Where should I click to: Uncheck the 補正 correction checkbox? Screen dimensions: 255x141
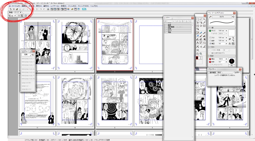pyautogui.click(x=210, y=44)
